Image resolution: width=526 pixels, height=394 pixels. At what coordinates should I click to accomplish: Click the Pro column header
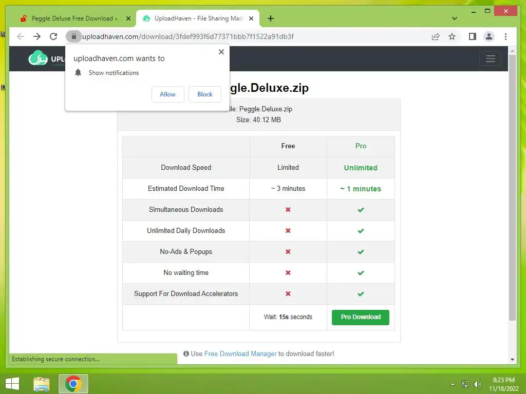[361, 146]
